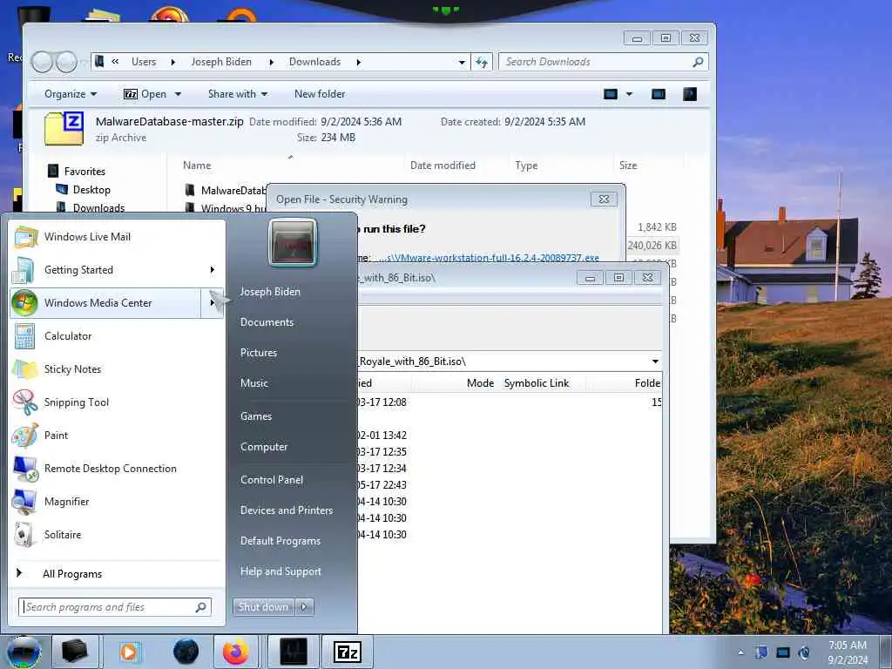Open address bar history dropdown in Explorer
The height and width of the screenshot is (669, 892).
pyautogui.click(x=462, y=62)
